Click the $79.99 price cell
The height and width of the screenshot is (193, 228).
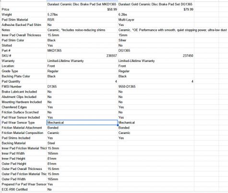point(156,10)
